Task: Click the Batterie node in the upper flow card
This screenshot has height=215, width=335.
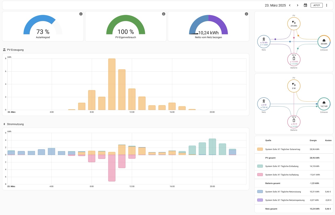Action: [x=294, y=59]
